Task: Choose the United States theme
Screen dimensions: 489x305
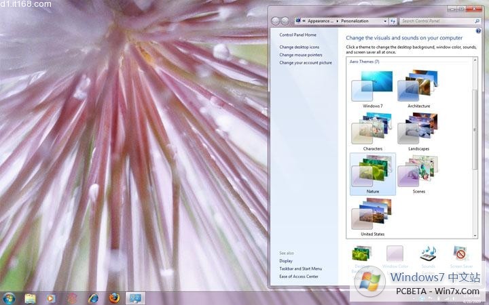Action: (372, 214)
